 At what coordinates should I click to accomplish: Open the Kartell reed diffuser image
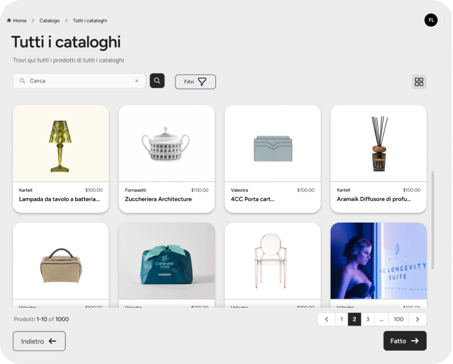click(378, 144)
